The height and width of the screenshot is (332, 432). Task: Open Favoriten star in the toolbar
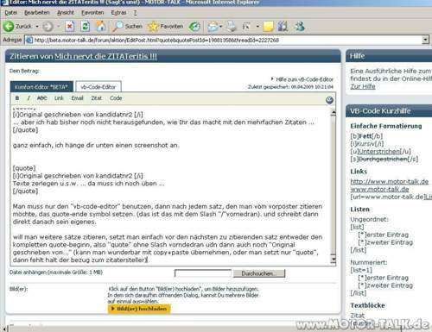tap(165, 27)
